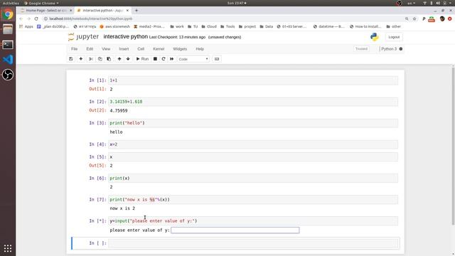Restart the kernel icon

[164, 59]
